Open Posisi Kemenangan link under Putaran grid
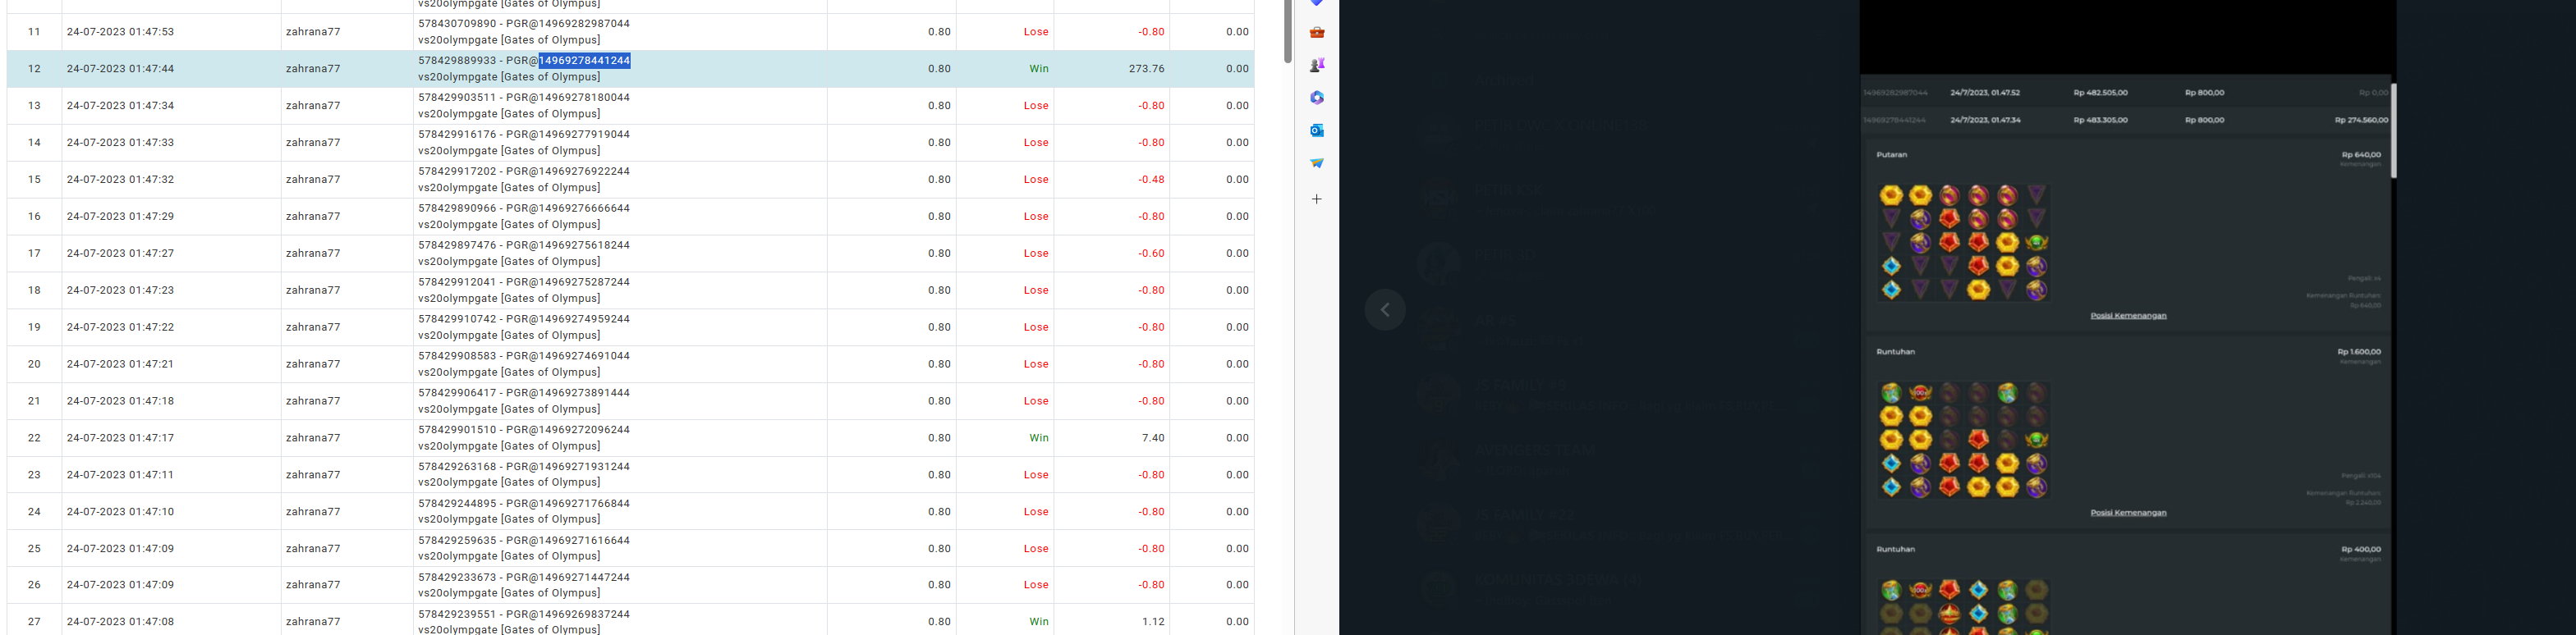Screen dimensions: 2576x635 [x=2128, y=316]
